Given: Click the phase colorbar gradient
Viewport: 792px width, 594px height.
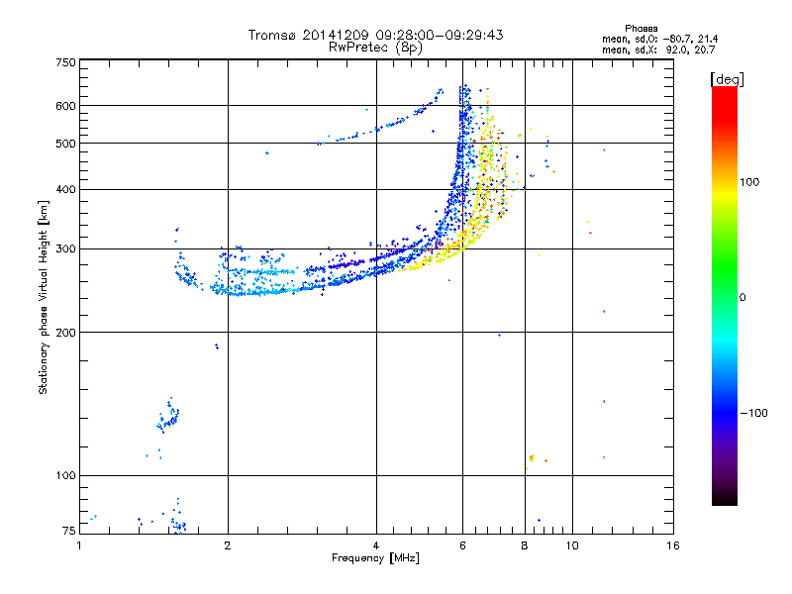Looking at the screenshot, I should tap(725, 295).
